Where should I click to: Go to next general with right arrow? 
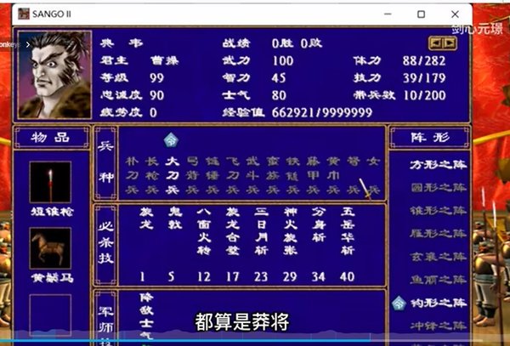[450, 43]
